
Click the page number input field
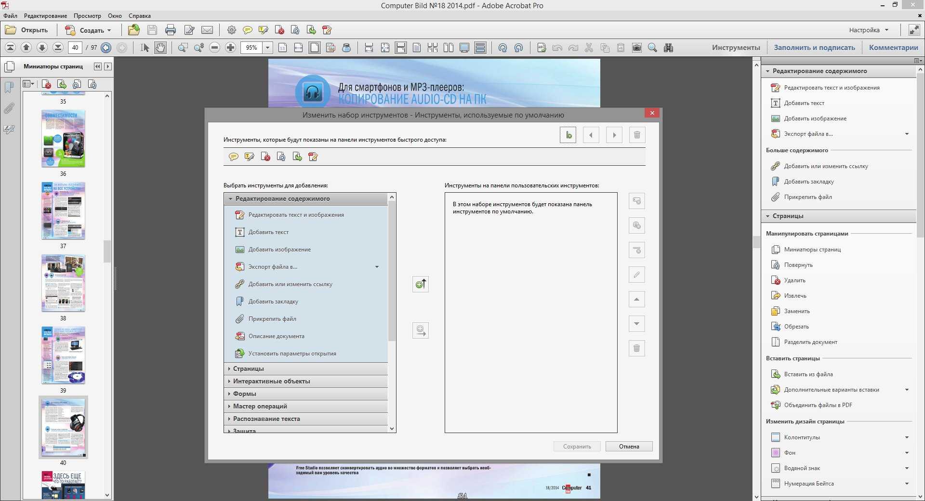[75, 48]
